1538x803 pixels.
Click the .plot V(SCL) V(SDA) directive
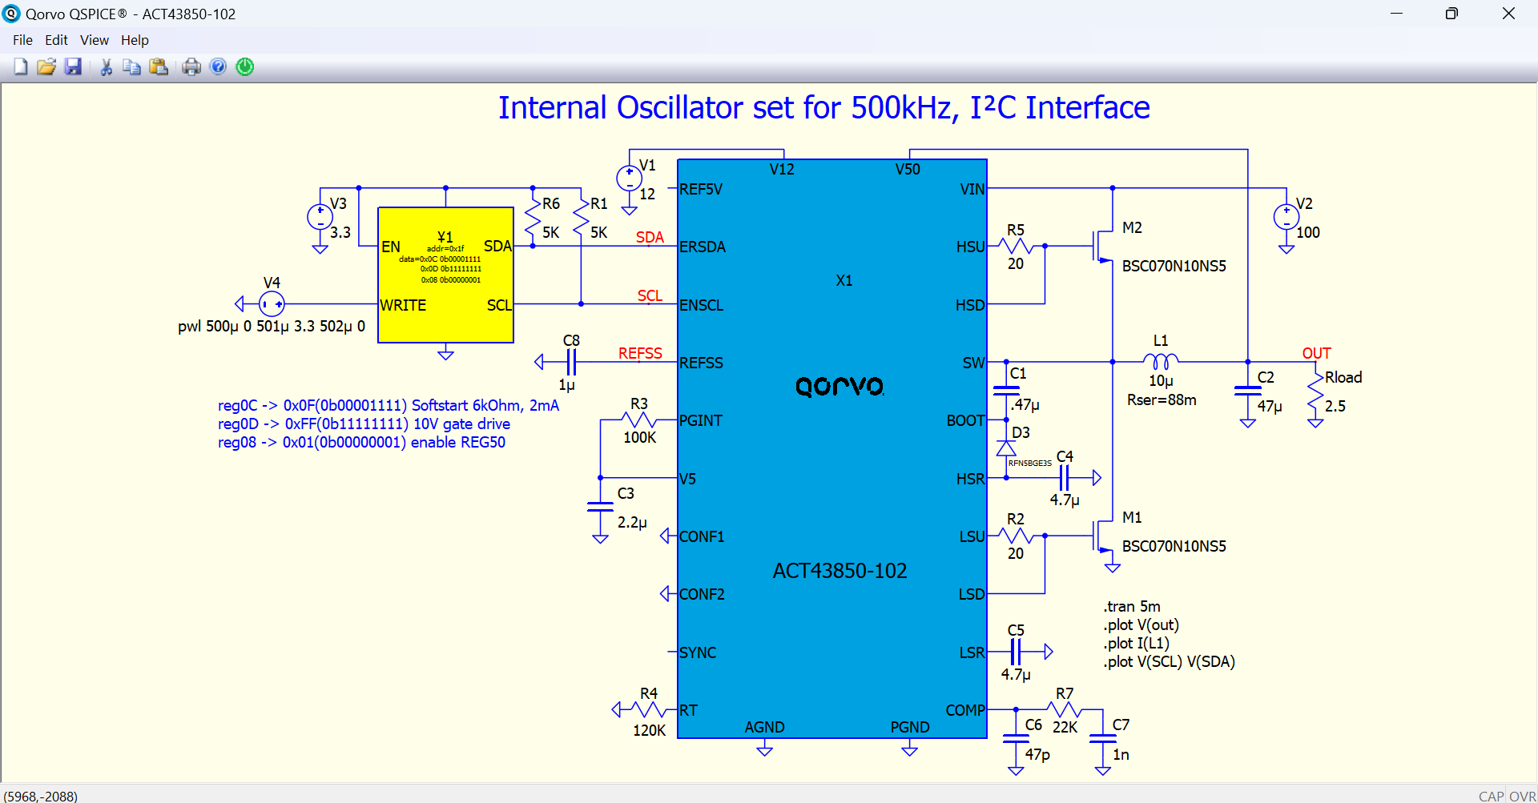tap(1169, 661)
